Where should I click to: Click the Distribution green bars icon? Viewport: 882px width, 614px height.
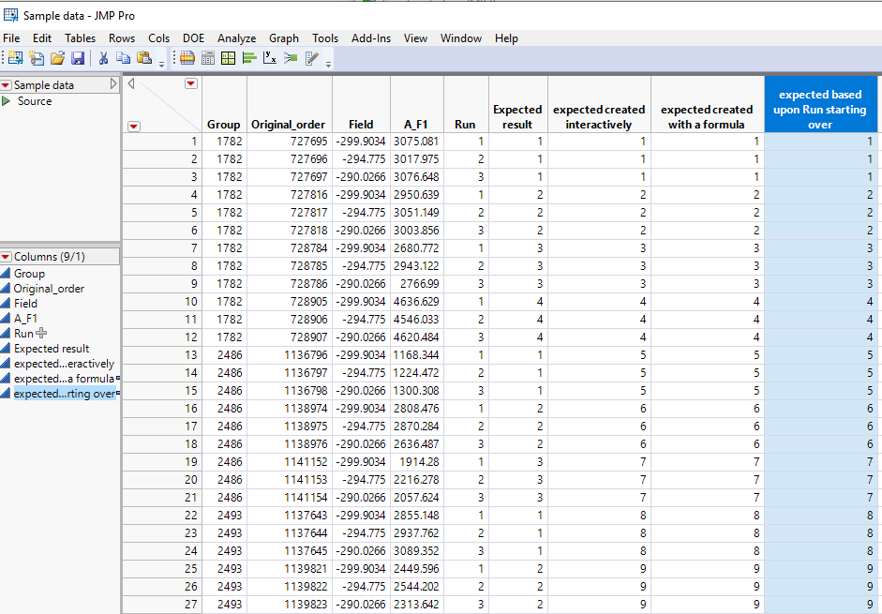click(x=249, y=58)
